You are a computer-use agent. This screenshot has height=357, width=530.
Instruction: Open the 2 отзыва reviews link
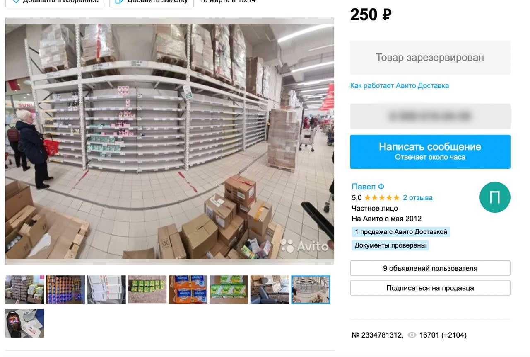418,198
